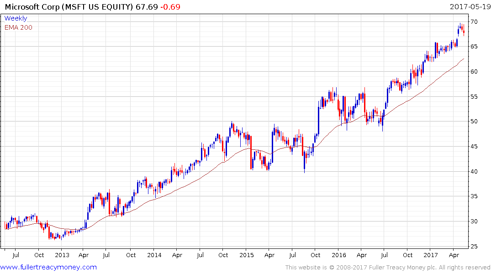The height and width of the screenshot is (274, 491).
Task: Select the 'Weekly' interval label
Action: coord(16,18)
